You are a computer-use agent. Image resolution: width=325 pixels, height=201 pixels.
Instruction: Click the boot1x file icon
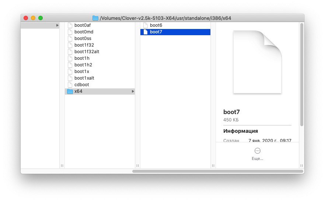pos(70,72)
